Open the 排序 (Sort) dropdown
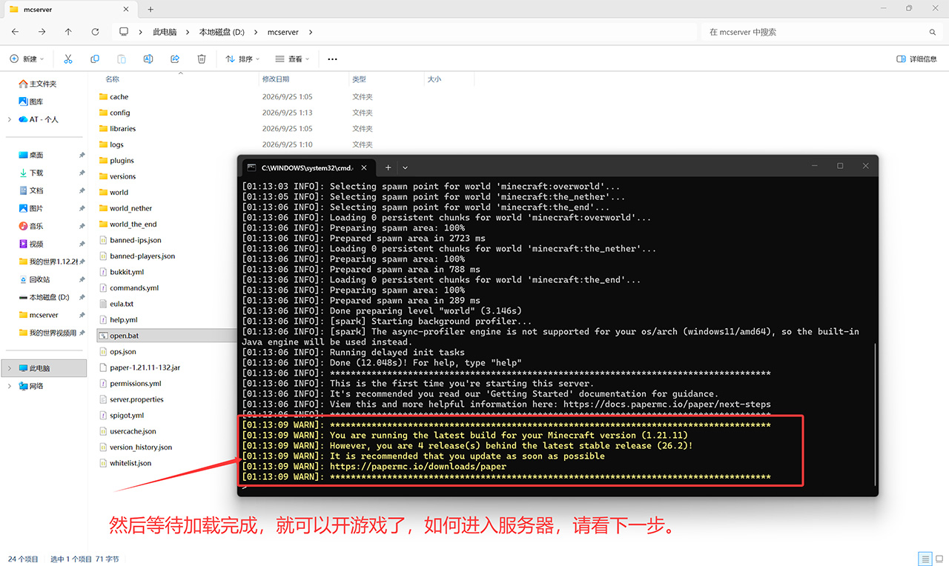Viewport: 949px width, 566px height. coord(242,59)
